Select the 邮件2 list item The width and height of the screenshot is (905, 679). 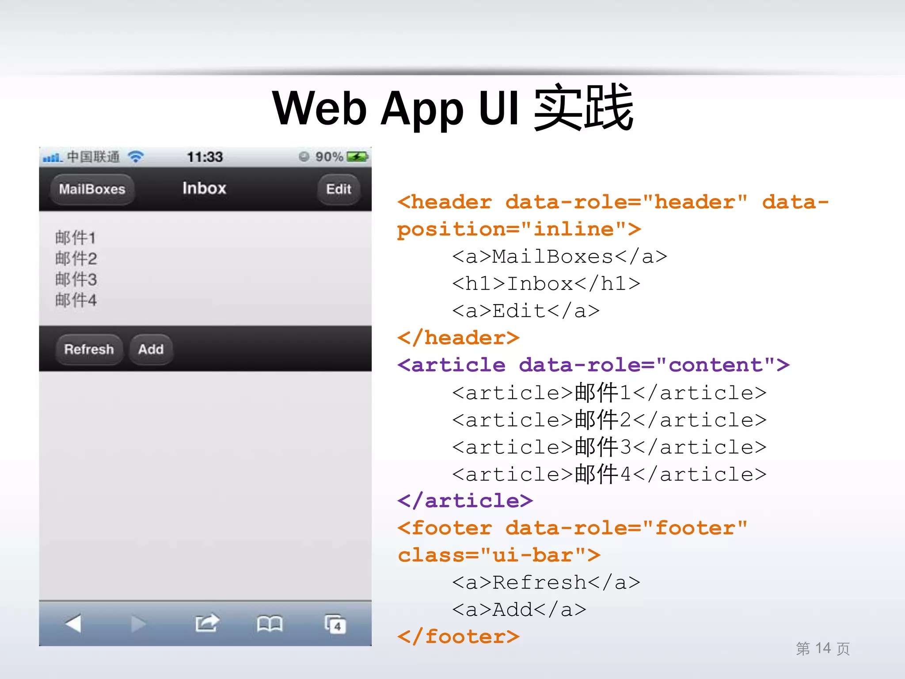pos(76,259)
